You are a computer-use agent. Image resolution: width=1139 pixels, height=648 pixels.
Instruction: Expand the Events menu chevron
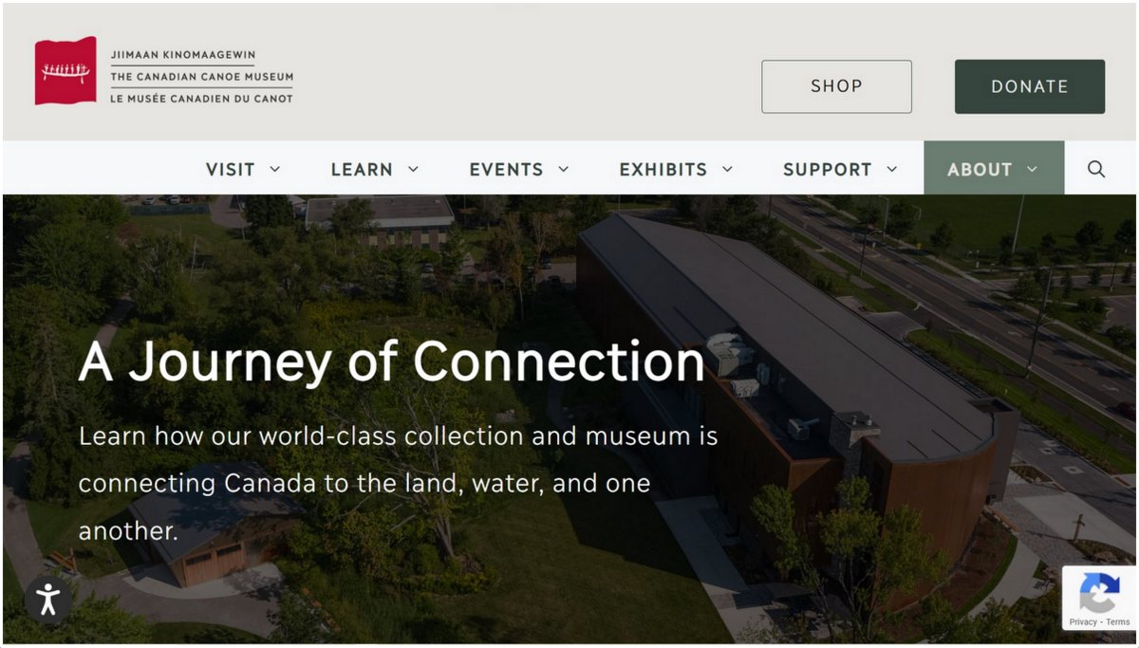563,170
